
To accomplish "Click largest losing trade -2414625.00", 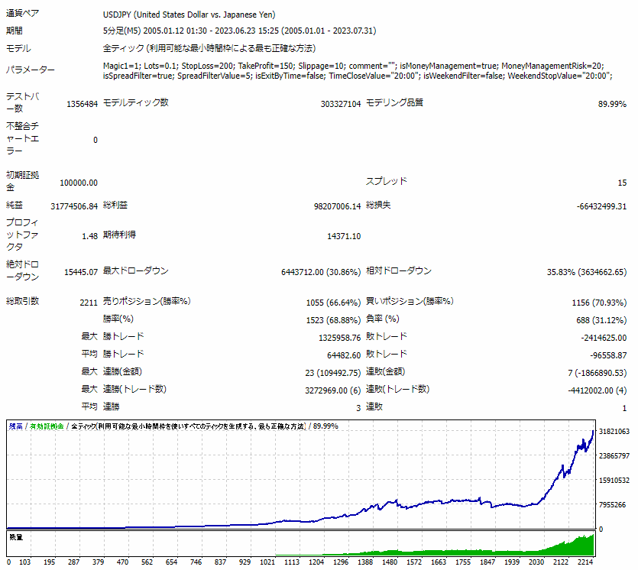I will 604,338.
